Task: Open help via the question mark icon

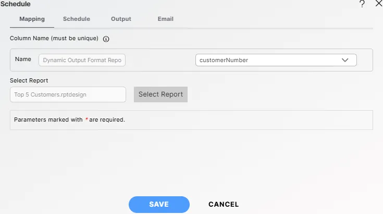Action: pos(362,4)
